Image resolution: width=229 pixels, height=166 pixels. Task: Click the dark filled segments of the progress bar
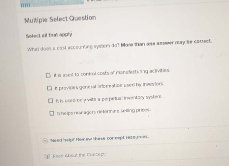click(x=25, y=5)
